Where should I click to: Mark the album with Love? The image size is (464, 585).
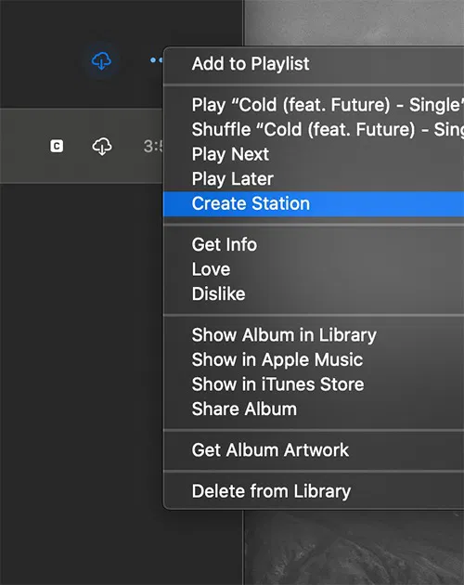(314, 269)
